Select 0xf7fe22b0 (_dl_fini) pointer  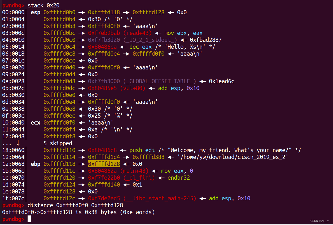(x=121, y=178)
